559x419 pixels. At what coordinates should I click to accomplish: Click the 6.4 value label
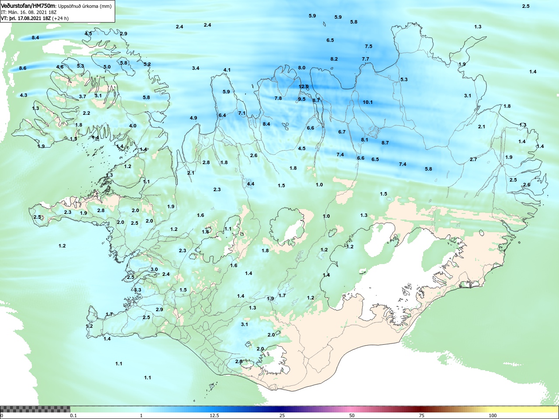222,115
